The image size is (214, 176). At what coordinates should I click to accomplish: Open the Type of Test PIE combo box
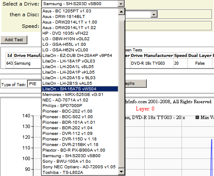click(x=35, y=84)
